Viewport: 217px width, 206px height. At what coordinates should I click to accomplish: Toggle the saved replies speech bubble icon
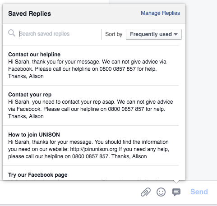(x=176, y=192)
